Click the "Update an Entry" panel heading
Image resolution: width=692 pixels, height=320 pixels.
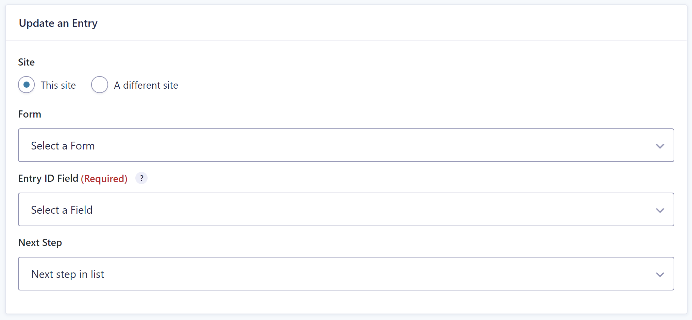58,23
